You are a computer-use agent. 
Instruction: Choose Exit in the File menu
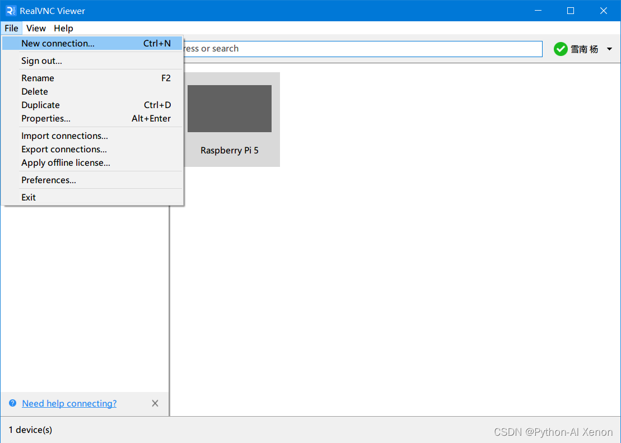tap(92, 197)
